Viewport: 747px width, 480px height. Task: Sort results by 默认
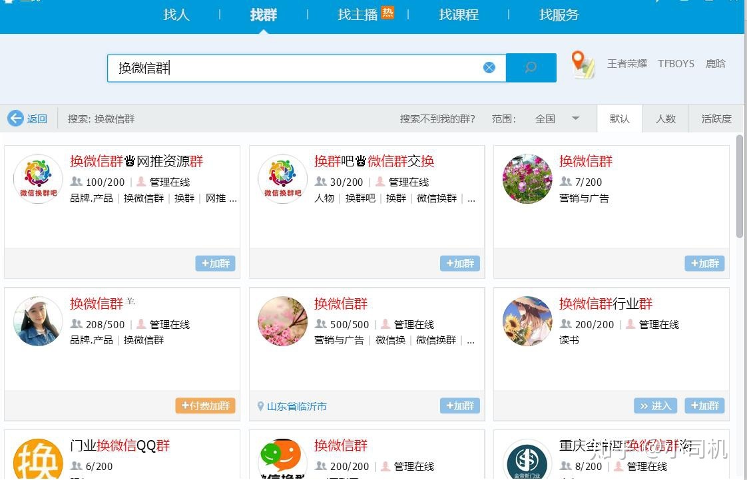[x=619, y=119]
